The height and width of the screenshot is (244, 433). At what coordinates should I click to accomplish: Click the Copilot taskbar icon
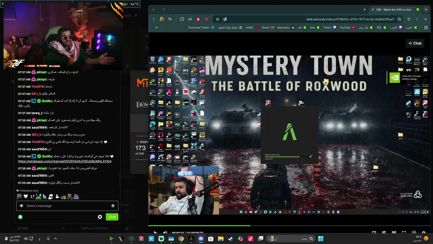pyautogui.click(x=241, y=239)
